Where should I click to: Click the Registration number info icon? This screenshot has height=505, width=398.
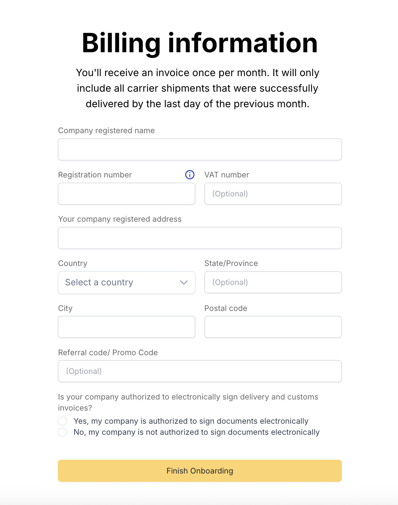[x=190, y=175]
